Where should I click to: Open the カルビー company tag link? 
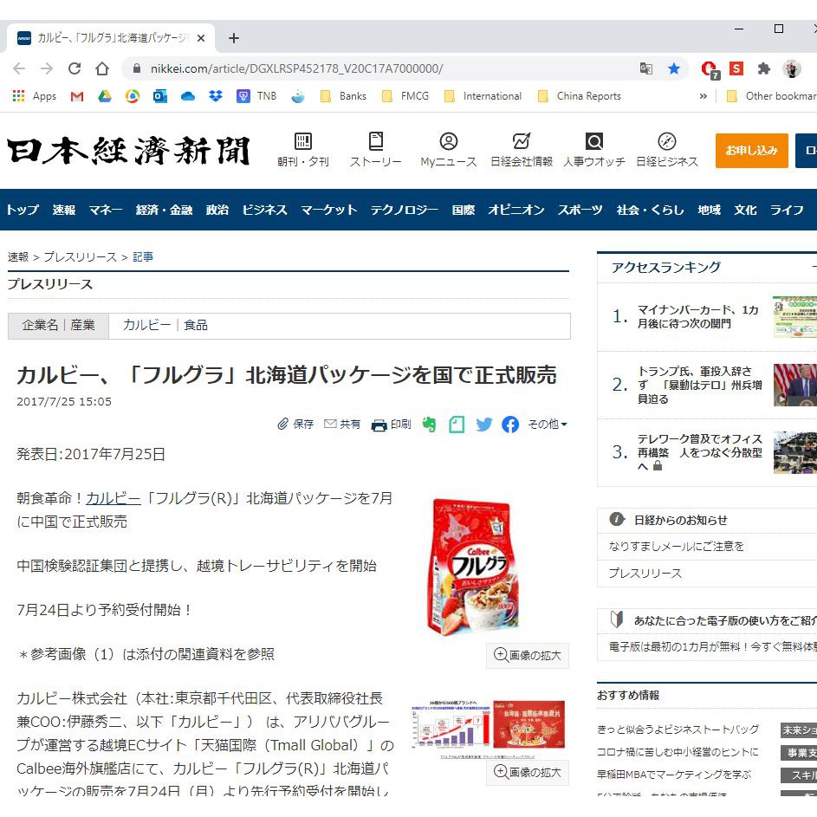[x=147, y=325]
